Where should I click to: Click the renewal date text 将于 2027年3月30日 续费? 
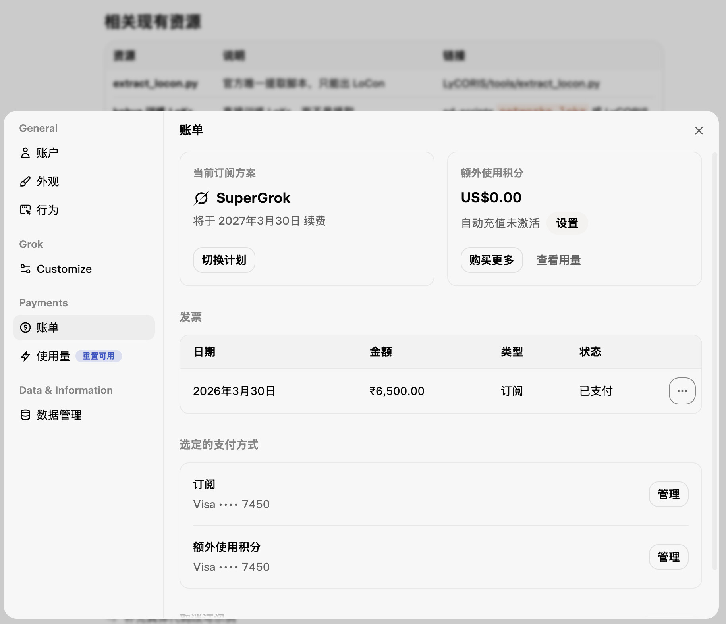tap(260, 221)
